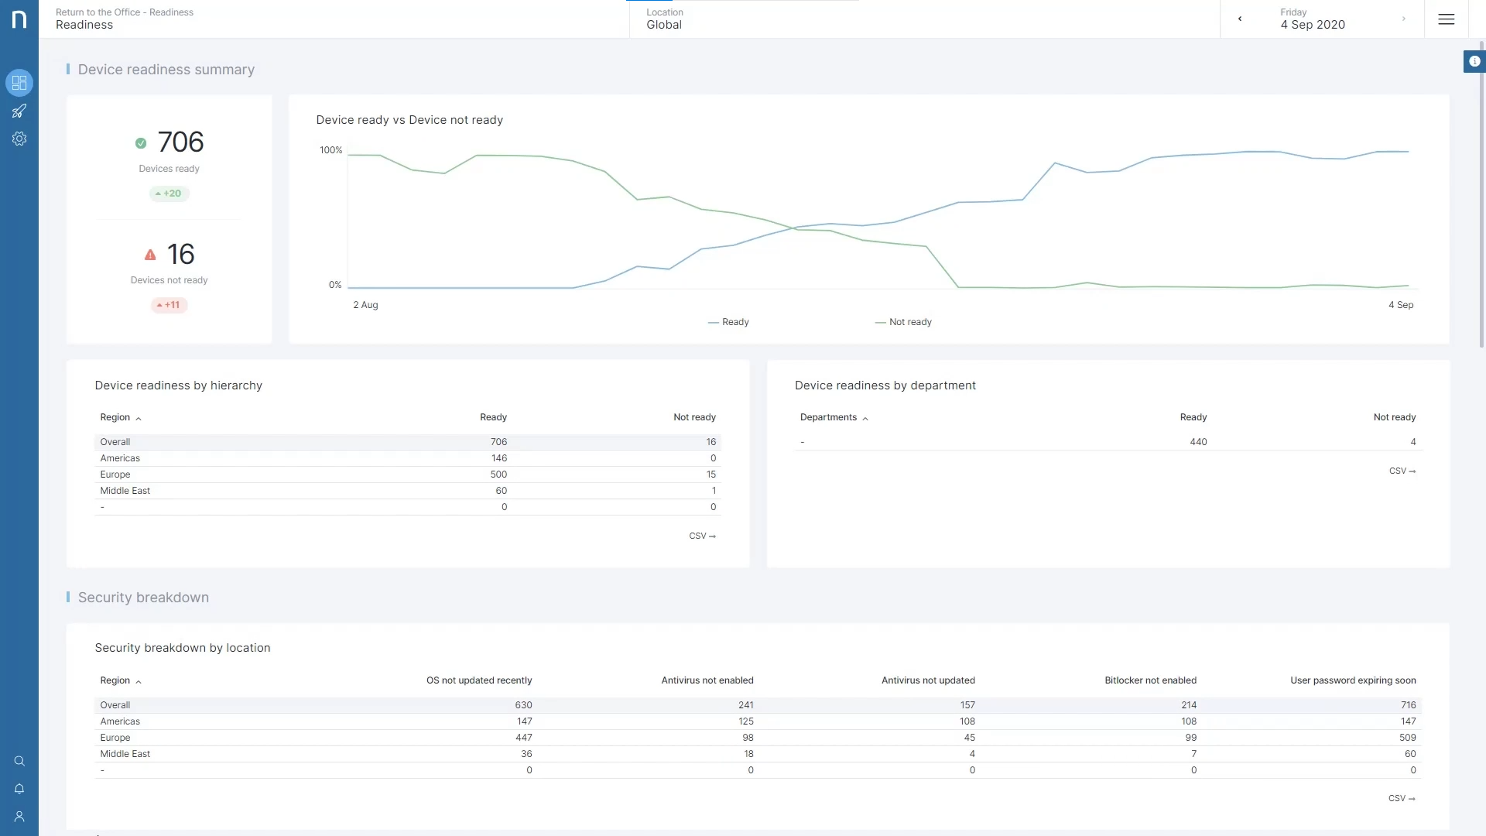
Task: Open the dashboards icon in sidebar
Action: (x=19, y=83)
